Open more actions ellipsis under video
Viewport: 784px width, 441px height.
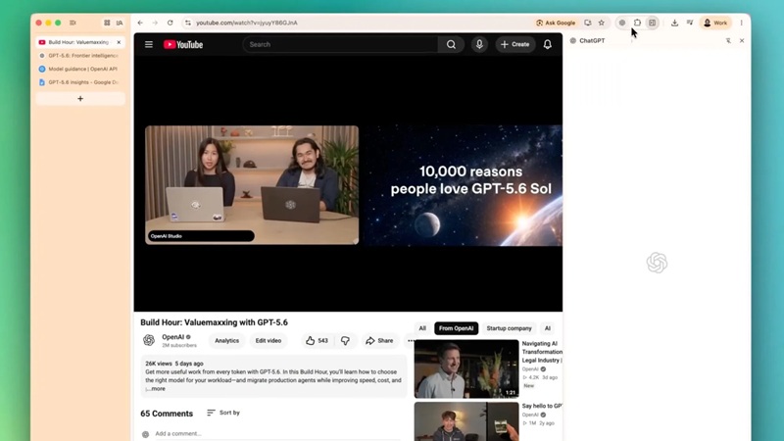[411, 340]
